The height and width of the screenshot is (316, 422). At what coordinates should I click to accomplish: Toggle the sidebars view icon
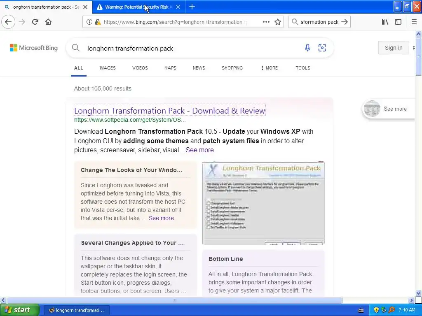pyautogui.click(x=398, y=22)
